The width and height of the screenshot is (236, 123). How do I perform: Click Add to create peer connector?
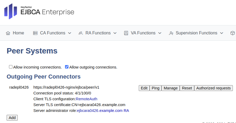tap(12, 118)
